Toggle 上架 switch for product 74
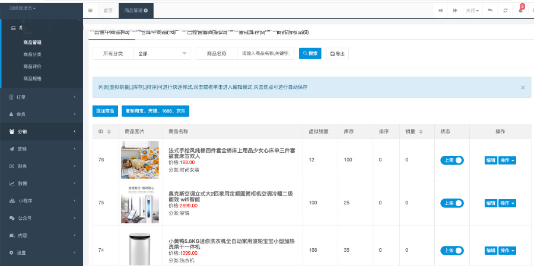This screenshot has height=266, width=534. click(452, 250)
